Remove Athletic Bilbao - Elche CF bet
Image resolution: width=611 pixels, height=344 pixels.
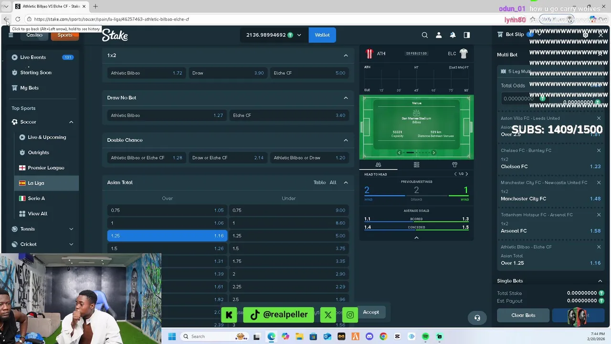tap(599, 247)
